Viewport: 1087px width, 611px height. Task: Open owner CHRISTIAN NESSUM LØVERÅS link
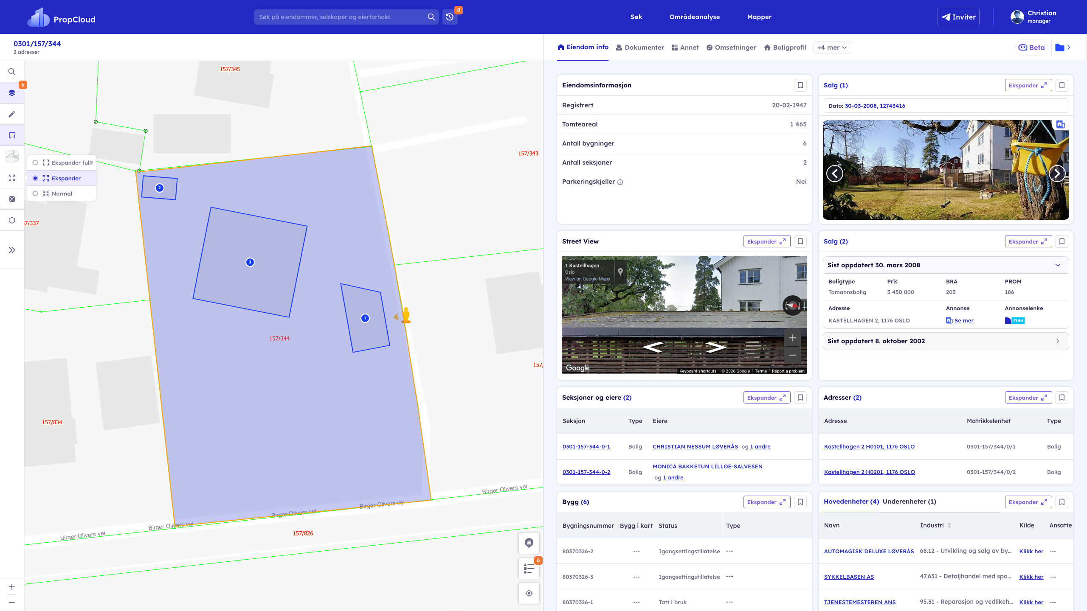pos(695,446)
